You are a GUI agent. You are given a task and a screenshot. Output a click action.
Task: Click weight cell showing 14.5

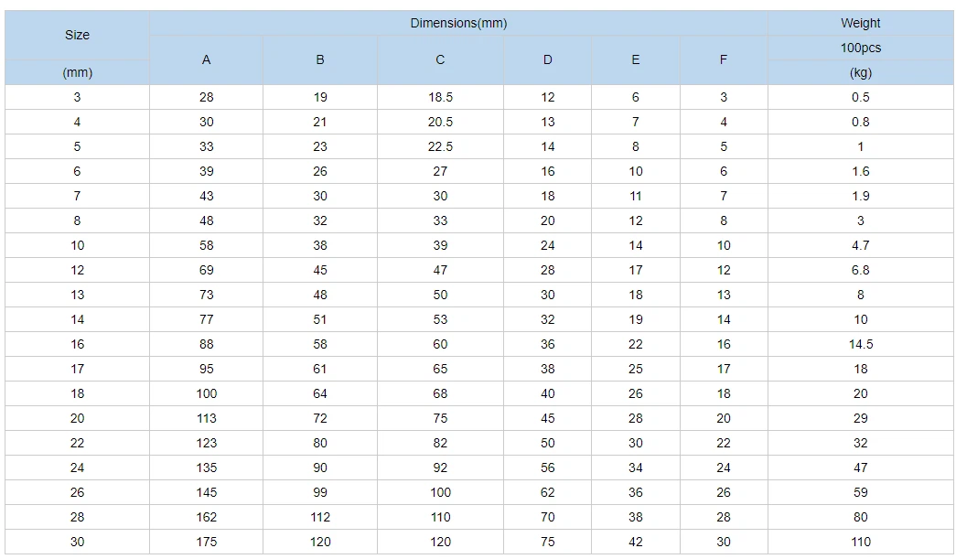(860, 344)
